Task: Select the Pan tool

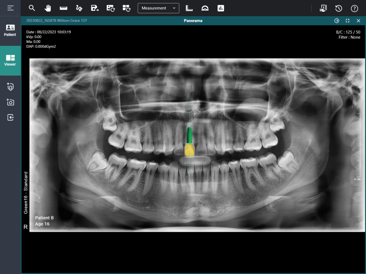Action: click(48, 8)
